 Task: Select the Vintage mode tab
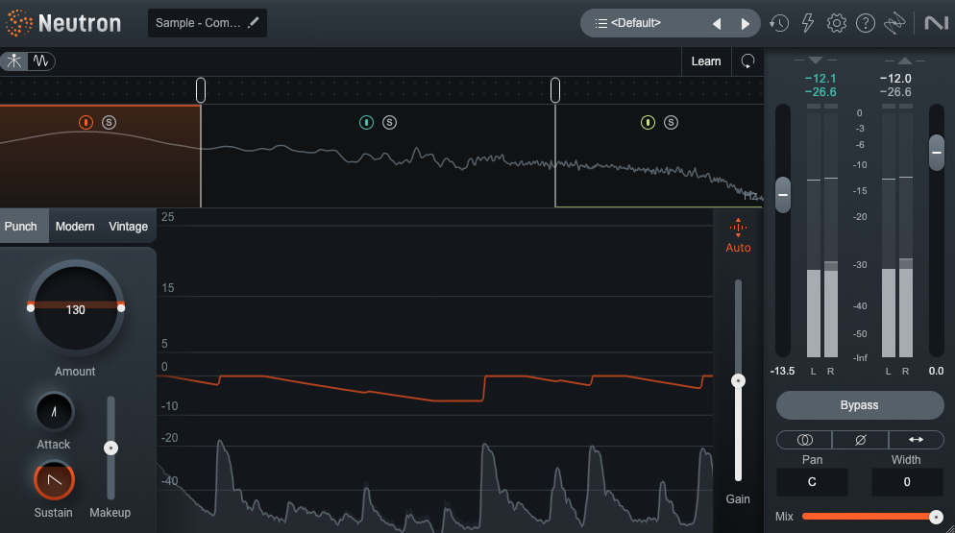(x=128, y=227)
